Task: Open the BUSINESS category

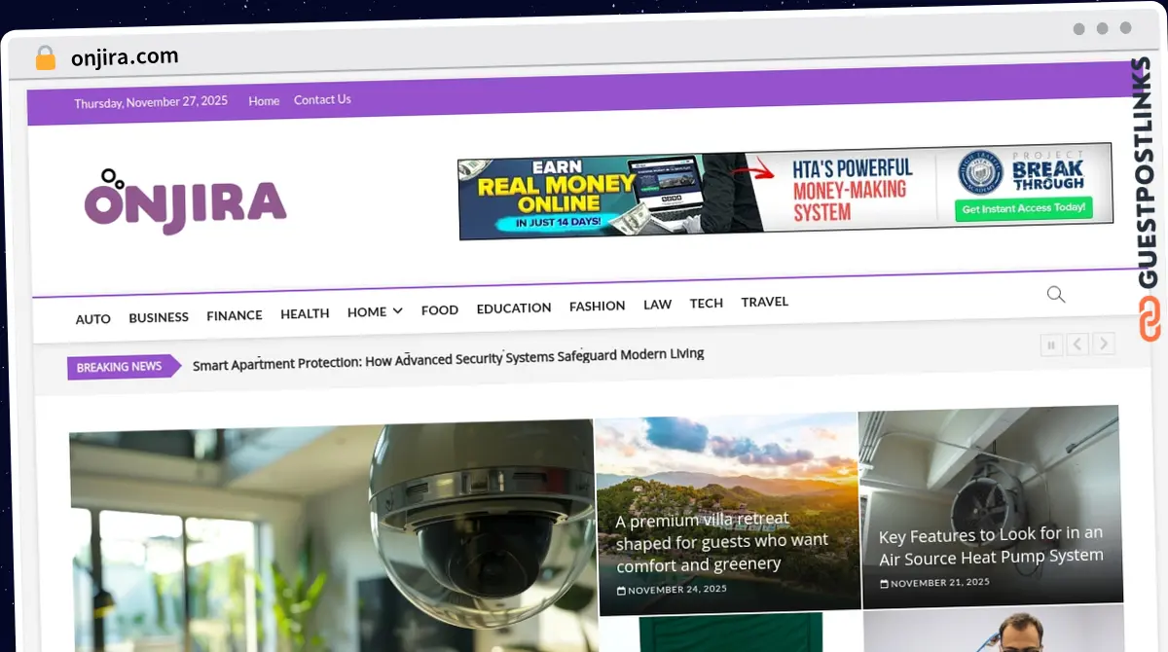Action: pyautogui.click(x=159, y=317)
